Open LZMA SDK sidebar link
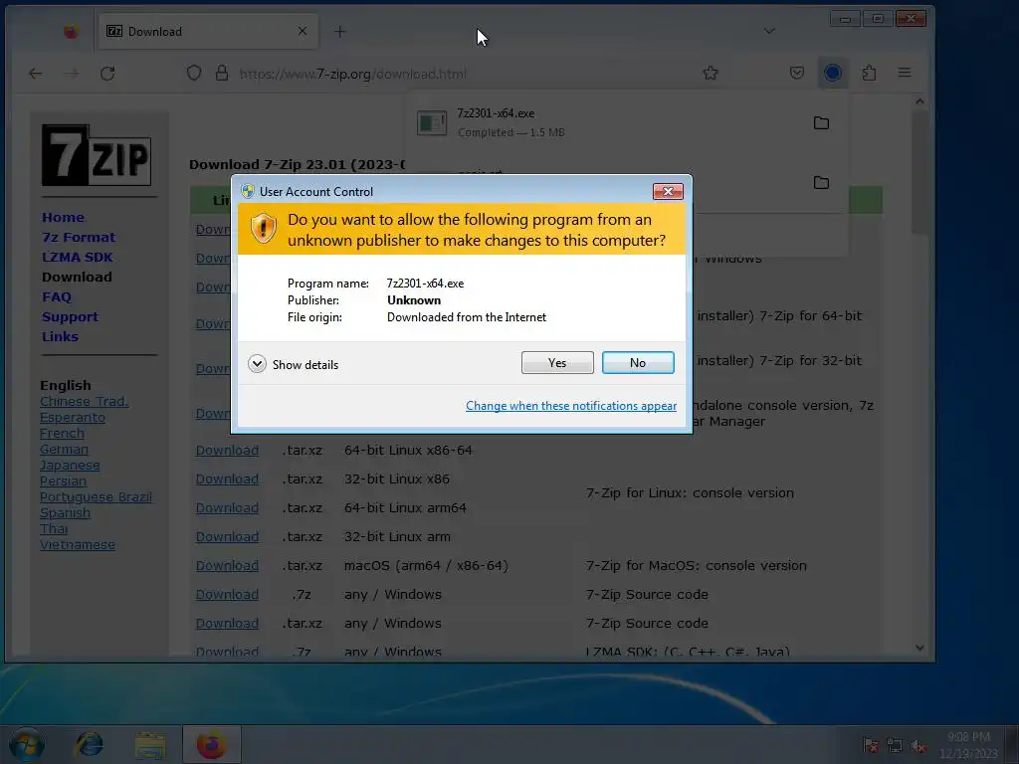 point(78,258)
